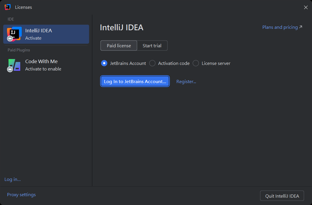Open the Register link

186,82
